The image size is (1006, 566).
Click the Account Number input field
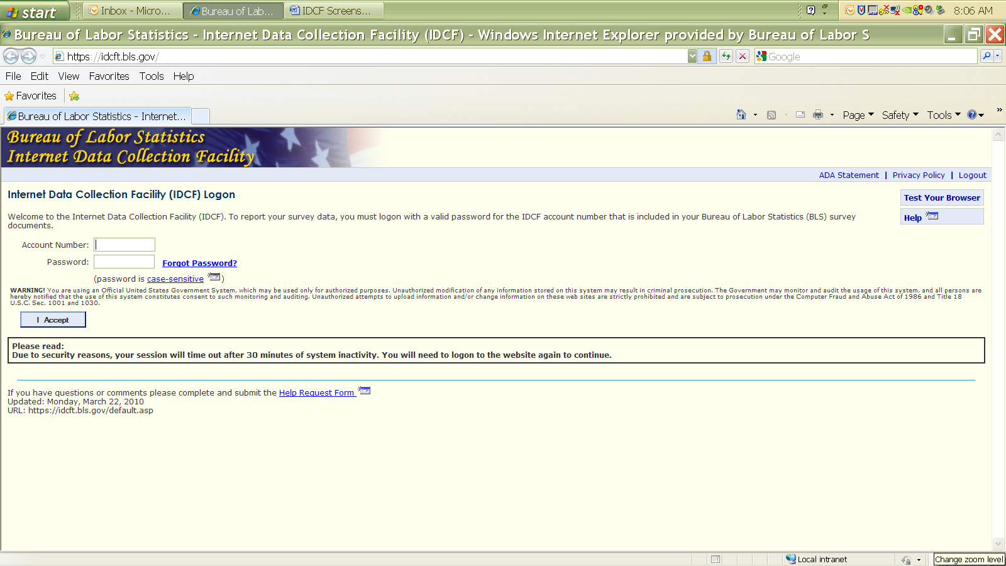pos(124,245)
